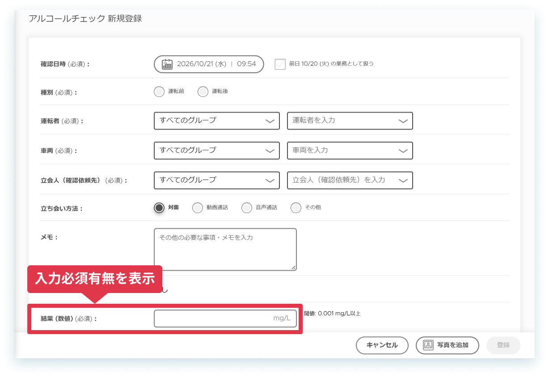Click the 登録 button
The width and height of the screenshot is (549, 377).
coord(503,345)
